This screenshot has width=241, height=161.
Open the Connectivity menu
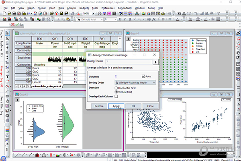pyautogui.click(x=125, y=8)
